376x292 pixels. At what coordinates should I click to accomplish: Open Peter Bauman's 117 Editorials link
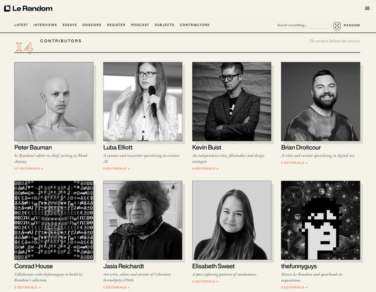point(29,169)
